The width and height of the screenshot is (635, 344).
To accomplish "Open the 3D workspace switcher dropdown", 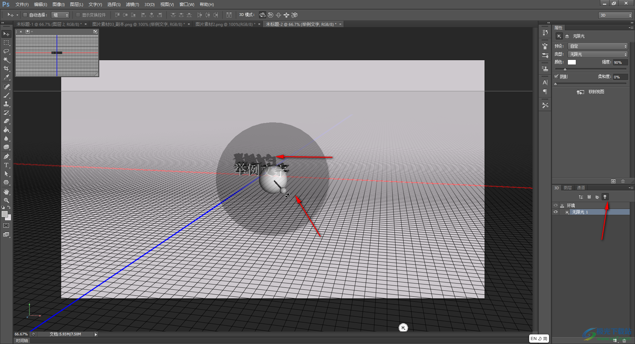I will [x=615, y=15].
